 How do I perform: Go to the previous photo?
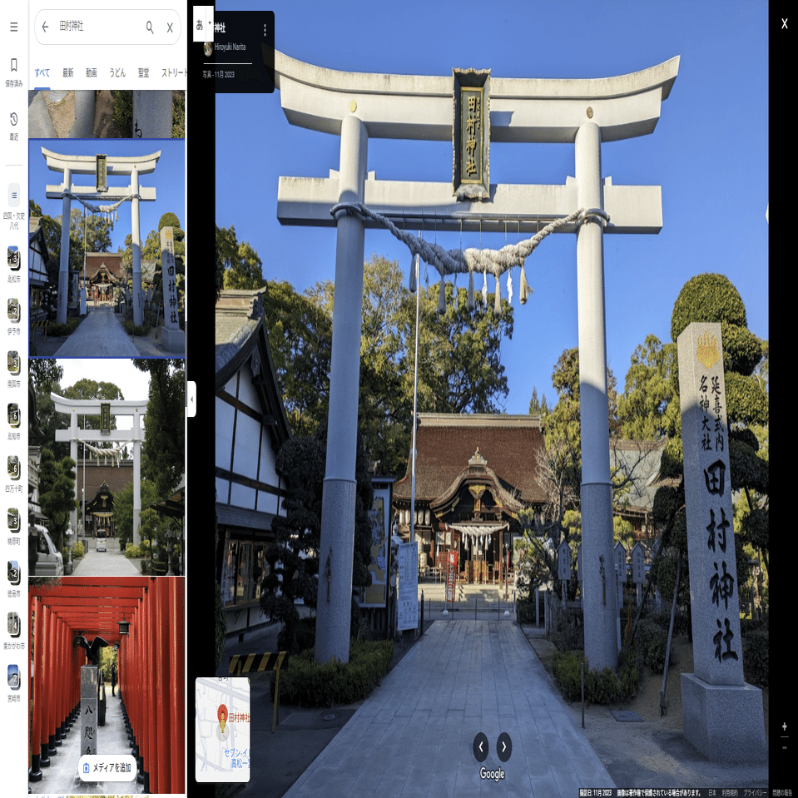481,746
